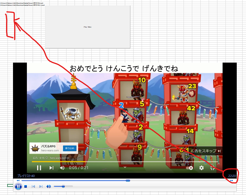Click the Play Video button
Image resolution: width=246 pixels, height=195 pixels.
pos(88,27)
